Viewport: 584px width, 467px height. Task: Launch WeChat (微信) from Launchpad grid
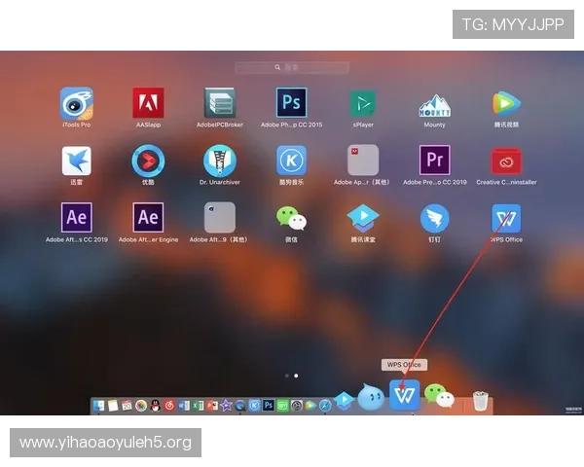pos(291,218)
